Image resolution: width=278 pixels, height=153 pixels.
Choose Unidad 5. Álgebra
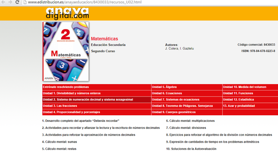coord(187,87)
